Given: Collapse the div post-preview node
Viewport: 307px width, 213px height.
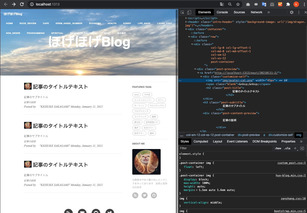Looking at the screenshot, I should point(195,69).
